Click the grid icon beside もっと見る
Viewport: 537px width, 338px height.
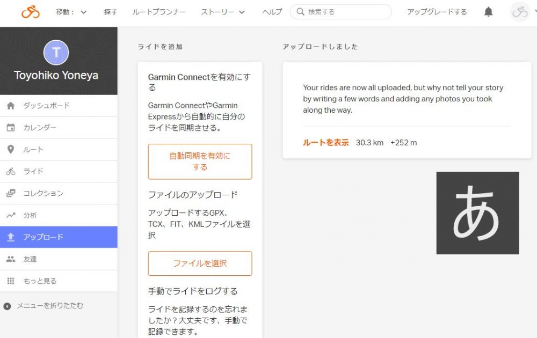[11, 281]
